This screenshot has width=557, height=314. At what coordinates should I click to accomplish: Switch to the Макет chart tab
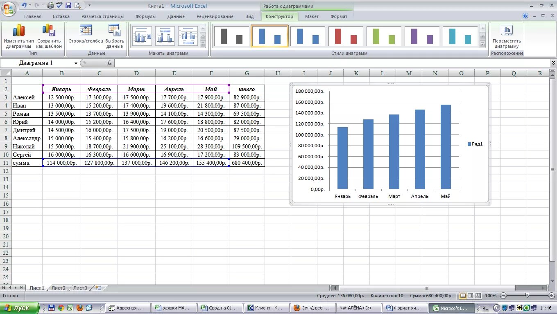pos(312,16)
